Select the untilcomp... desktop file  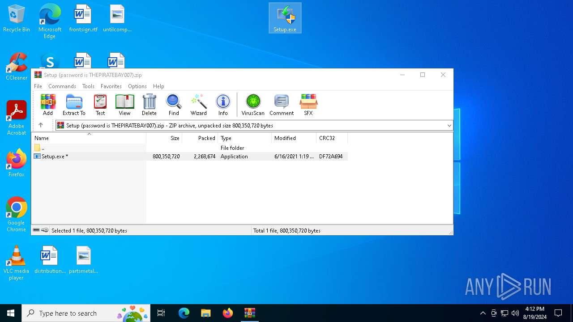point(117,18)
